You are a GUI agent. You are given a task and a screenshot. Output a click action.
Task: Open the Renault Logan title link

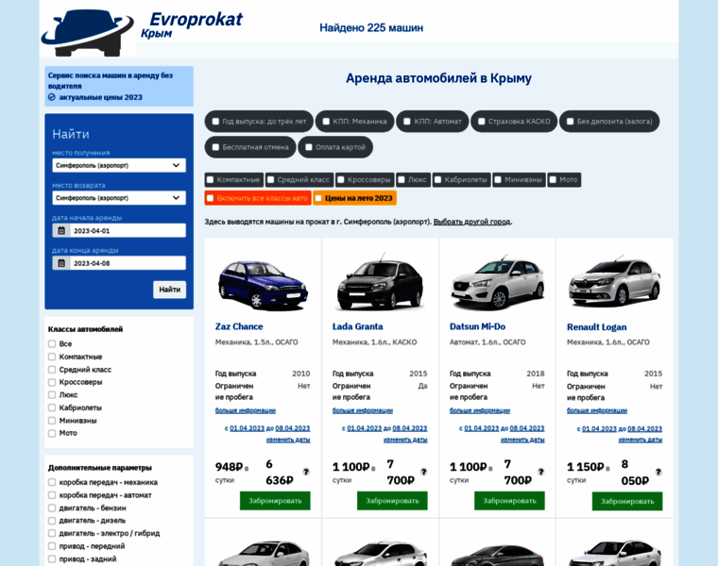point(597,327)
